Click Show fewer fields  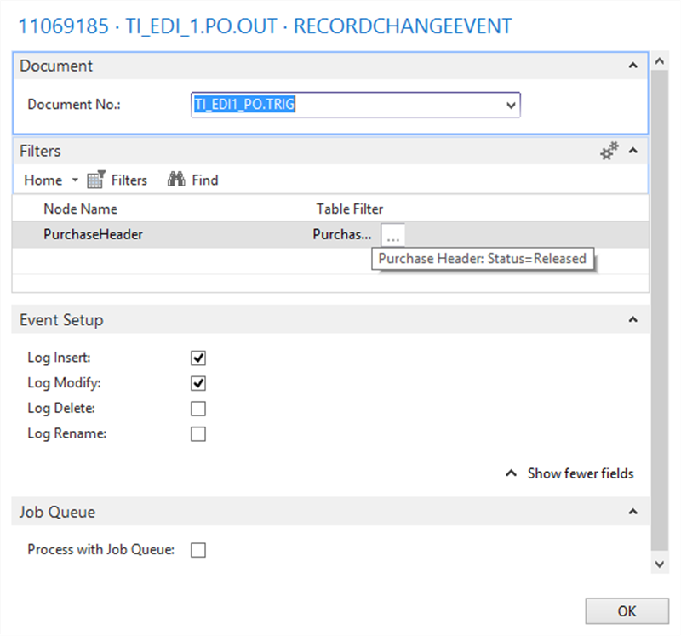pos(570,473)
